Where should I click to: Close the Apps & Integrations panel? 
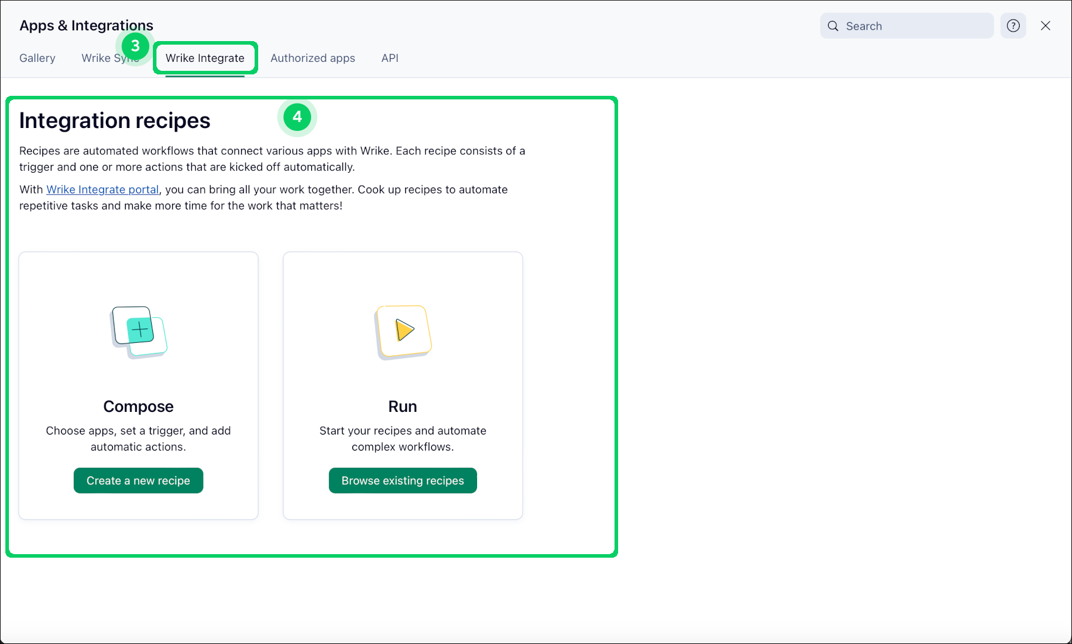pyautogui.click(x=1046, y=26)
